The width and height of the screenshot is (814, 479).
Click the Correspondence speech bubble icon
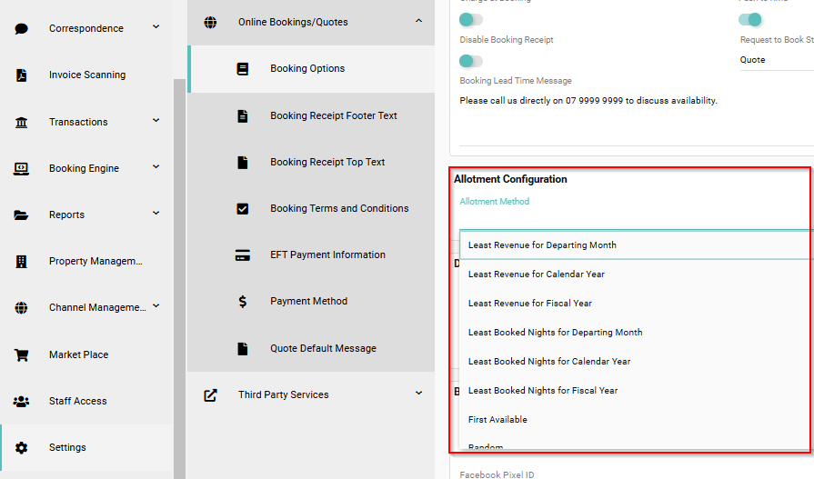(22, 29)
